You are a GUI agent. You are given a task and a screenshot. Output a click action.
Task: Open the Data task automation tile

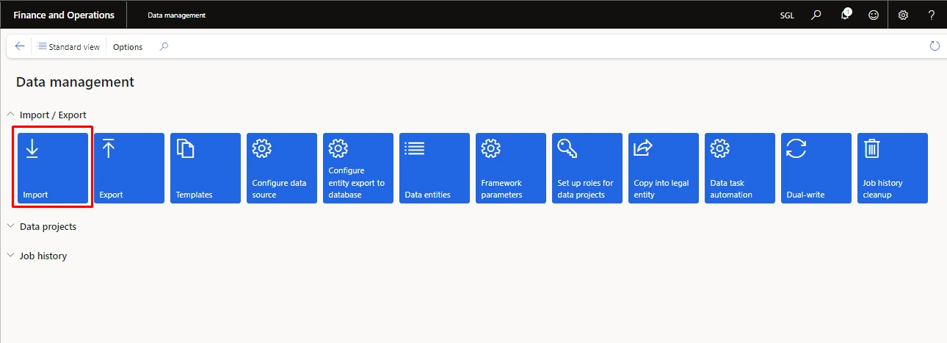click(740, 167)
